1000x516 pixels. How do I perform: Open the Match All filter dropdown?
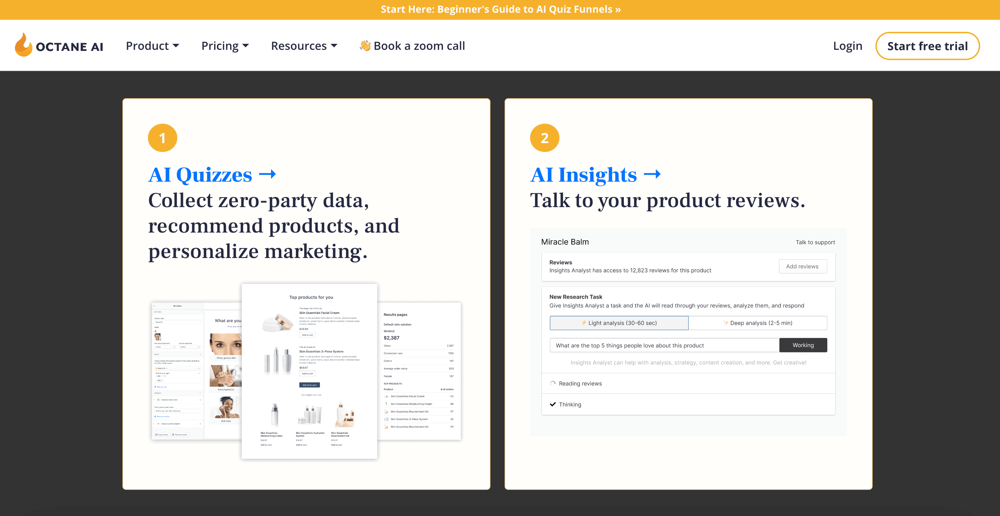tap(161, 368)
